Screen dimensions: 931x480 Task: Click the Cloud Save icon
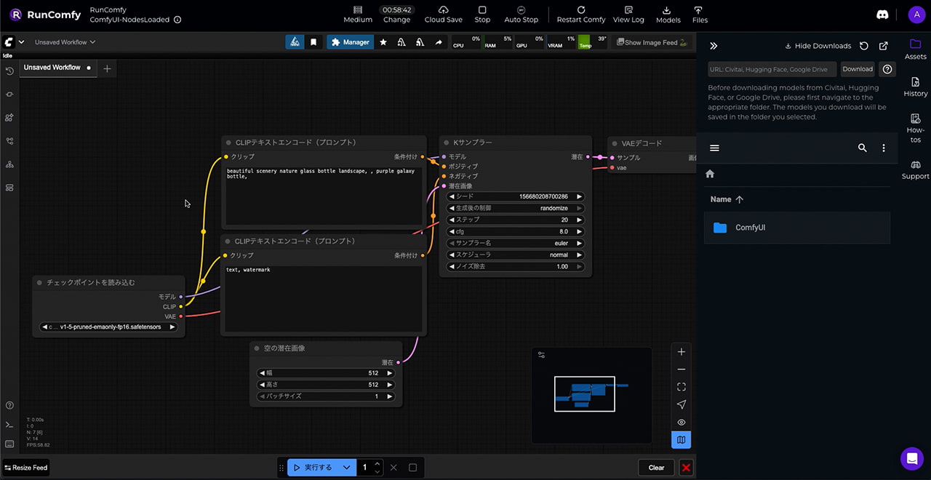443,10
